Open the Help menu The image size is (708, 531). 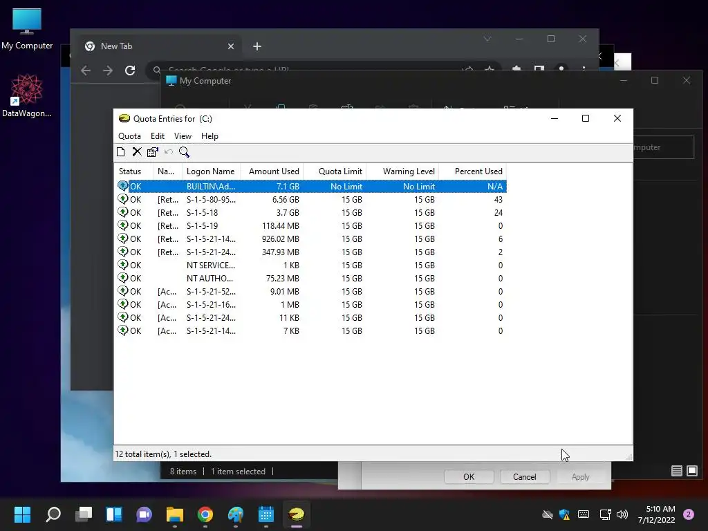click(209, 136)
